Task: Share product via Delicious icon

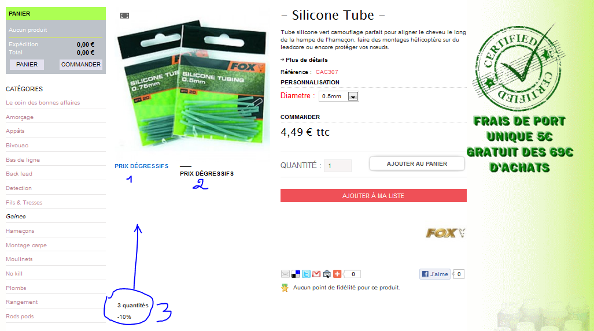Action: coord(296,274)
